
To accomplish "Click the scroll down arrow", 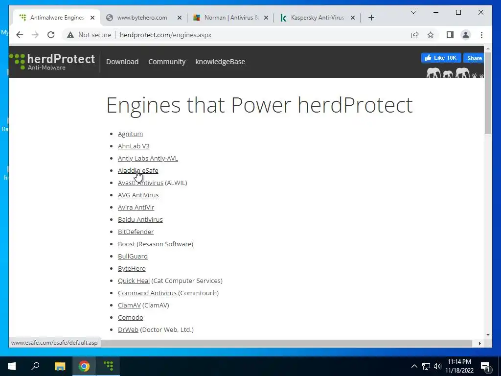I will [488, 335].
